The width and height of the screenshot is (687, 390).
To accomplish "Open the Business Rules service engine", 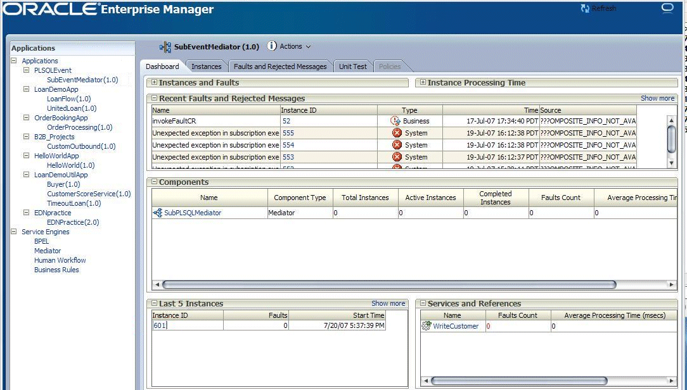I will point(56,270).
